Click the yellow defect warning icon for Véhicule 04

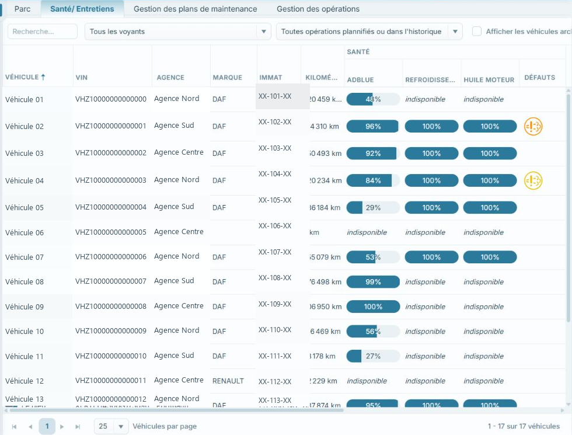pyautogui.click(x=533, y=180)
